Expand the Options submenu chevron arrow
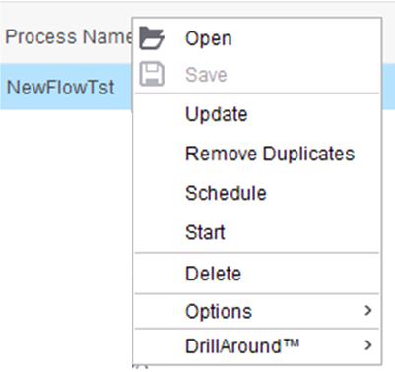 tap(368, 310)
